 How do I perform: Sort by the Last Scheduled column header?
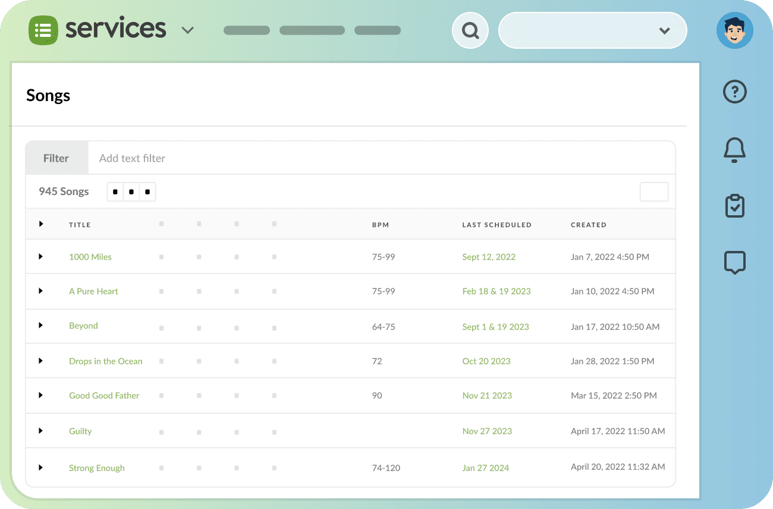pyautogui.click(x=497, y=224)
